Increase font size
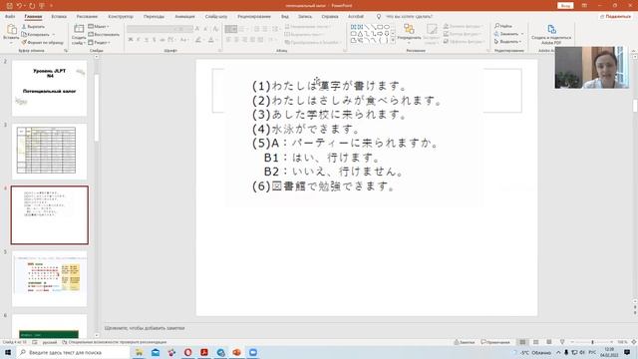 [x=197, y=29]
